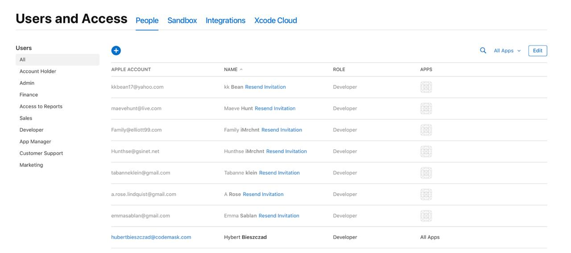This screenshot has height=253, width=571.
Task: Open the All Apps filter dropdown
Action: [x=507, y=51]
